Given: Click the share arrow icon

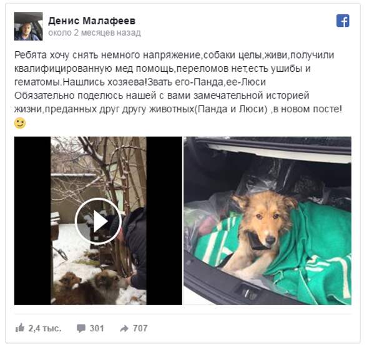Looking at the screenshot, I should pyautogui.click(x=124, y=328).
